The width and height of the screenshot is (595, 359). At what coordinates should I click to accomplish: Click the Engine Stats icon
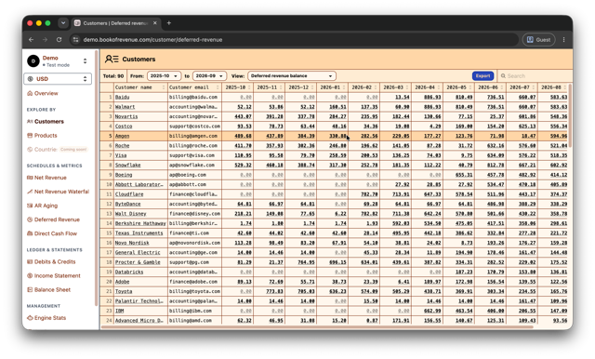(30, 318)
